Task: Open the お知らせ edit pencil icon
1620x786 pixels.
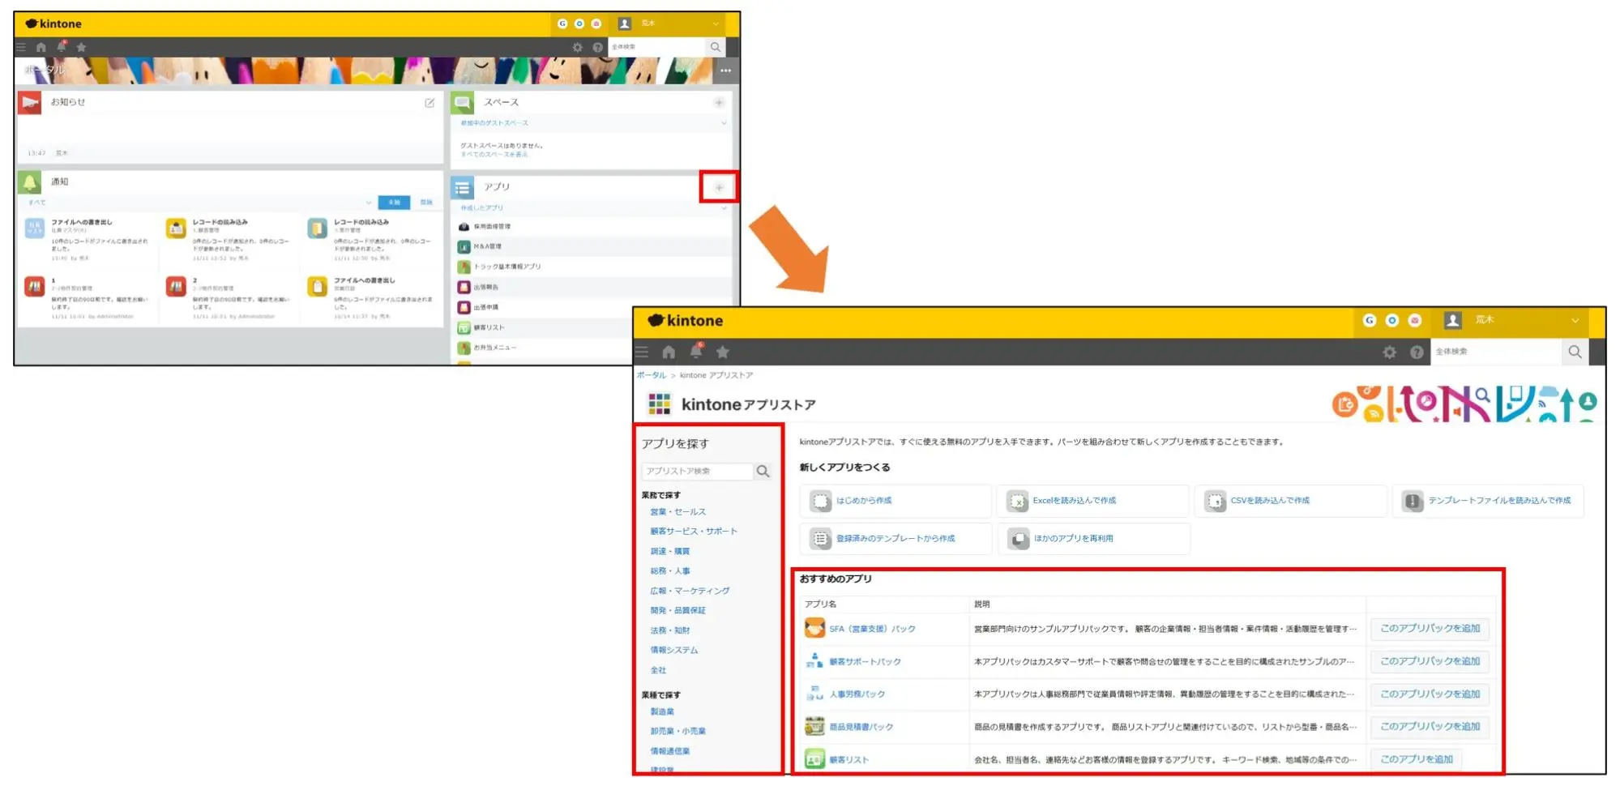Action: point(430,103)
